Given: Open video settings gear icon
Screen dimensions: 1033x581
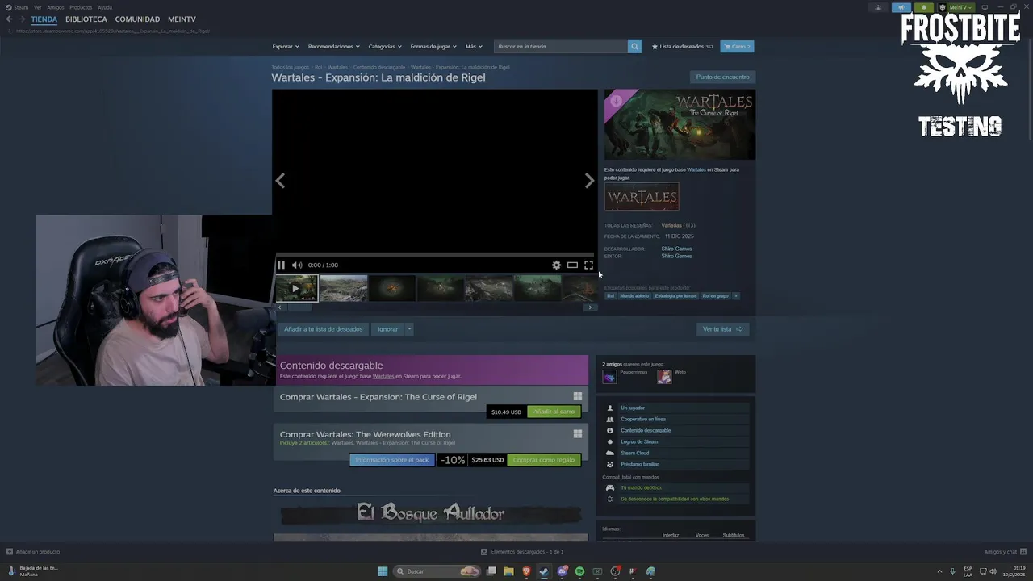Looking at the screenshot, I should [556, 265].
